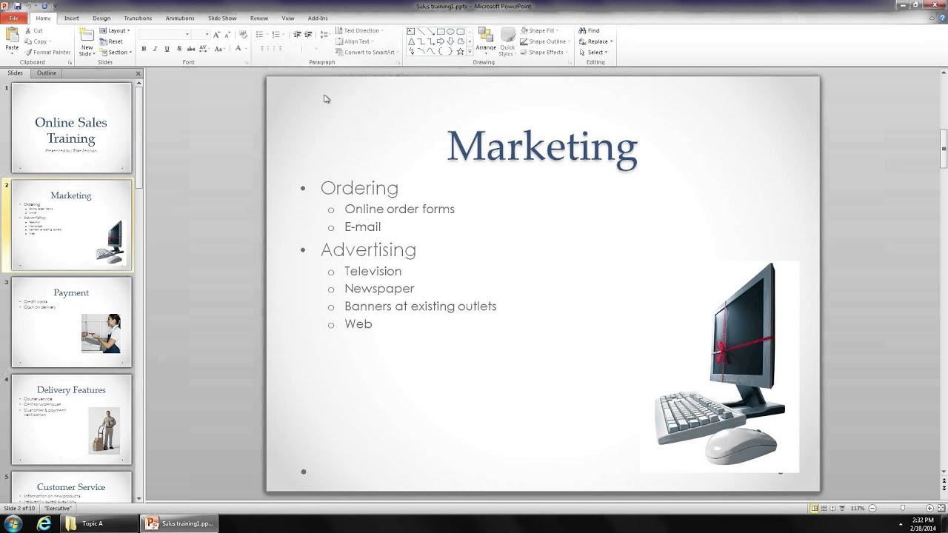Click the Align Text button
Screen dimensions: 948x533
pyautogui.click(x=355, y=41)
